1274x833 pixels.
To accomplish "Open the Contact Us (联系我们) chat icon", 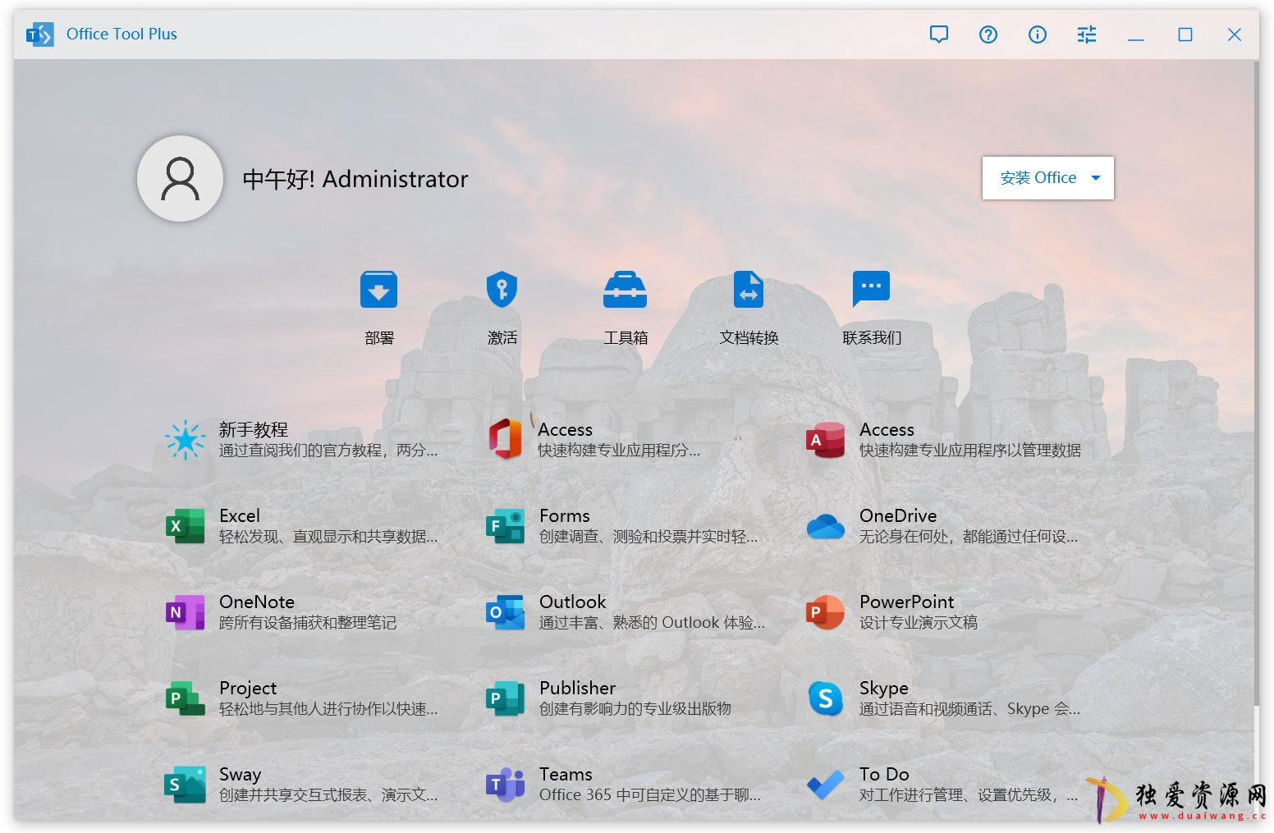I will pyautogui.click(x=871, y=289).
